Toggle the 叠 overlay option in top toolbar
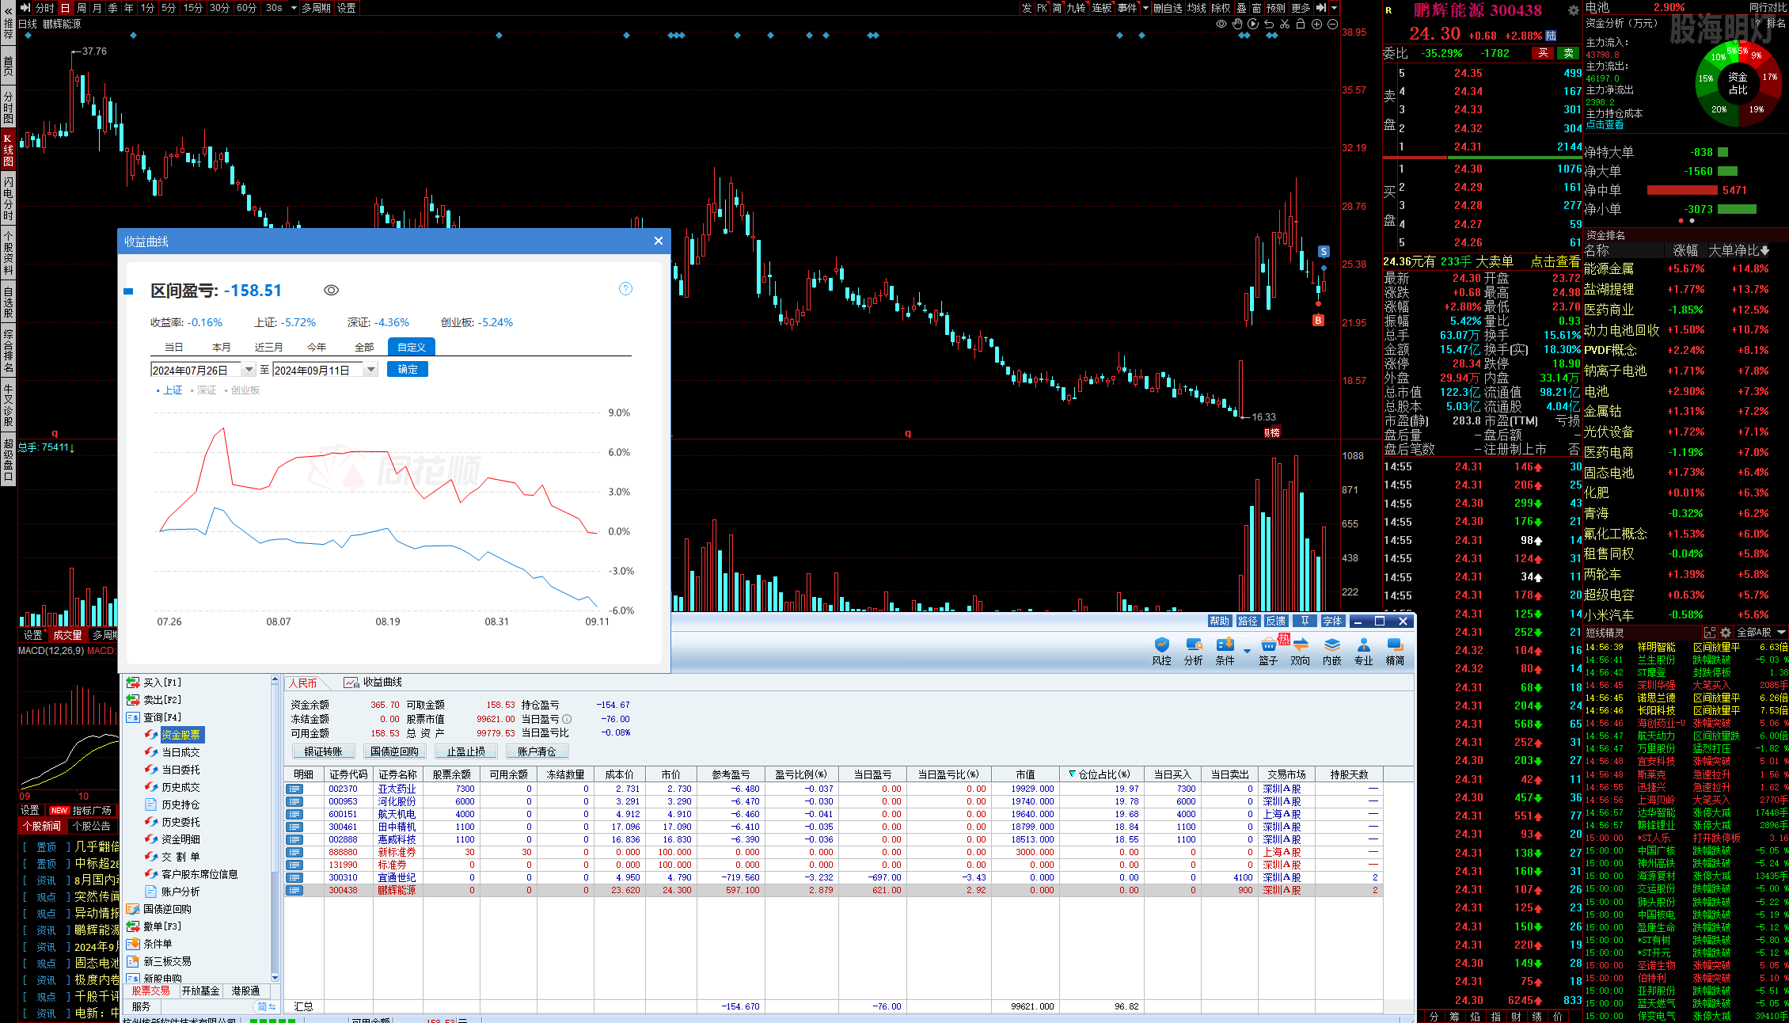 click(1241, 8)
